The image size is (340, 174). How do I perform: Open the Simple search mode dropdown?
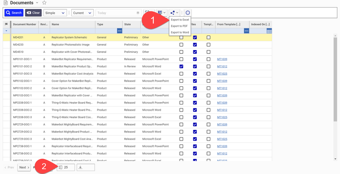pyautogui.click(x=55, y=13)
